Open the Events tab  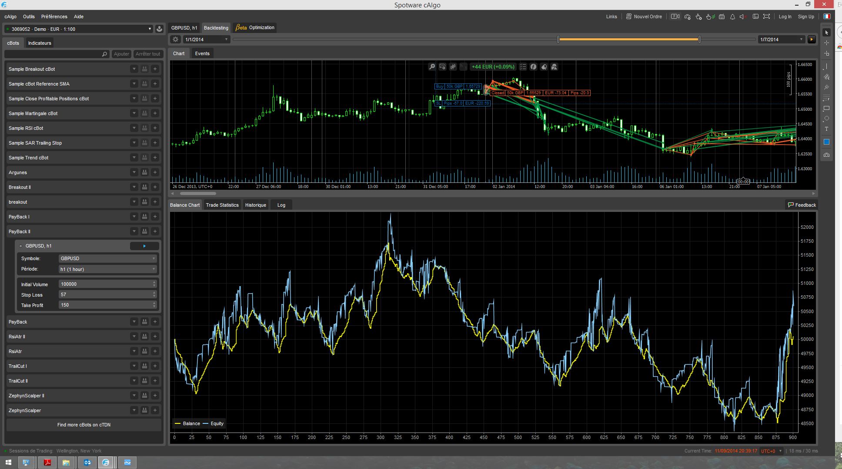pos(202,53)
